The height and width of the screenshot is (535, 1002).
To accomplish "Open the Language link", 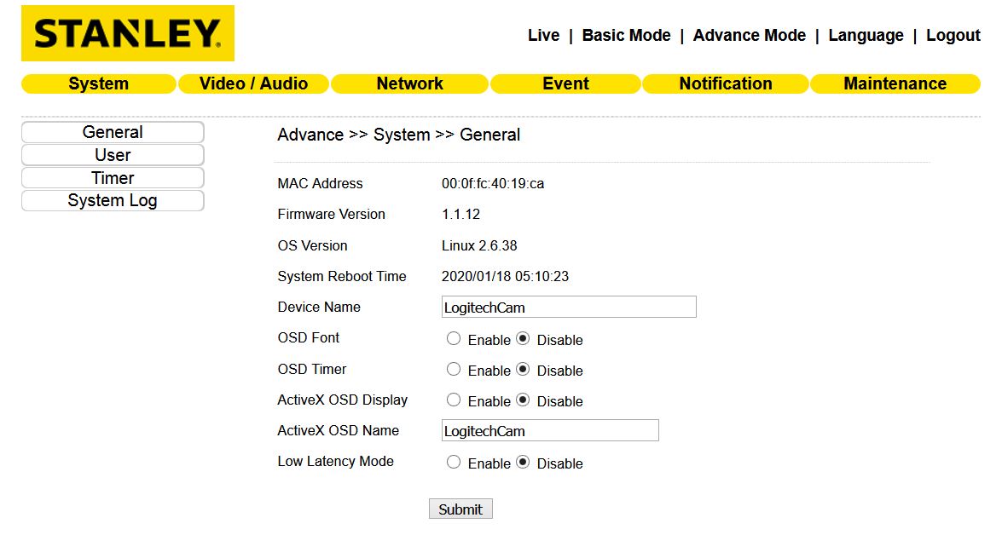I will [866, 35].
